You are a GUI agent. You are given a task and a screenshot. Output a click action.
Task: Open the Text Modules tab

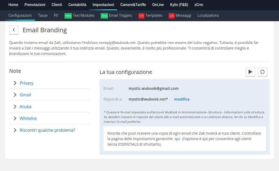tap(79, 15)
